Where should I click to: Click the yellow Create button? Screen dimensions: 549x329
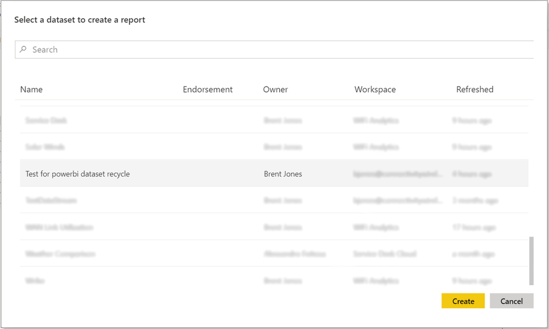pos(463,300)
